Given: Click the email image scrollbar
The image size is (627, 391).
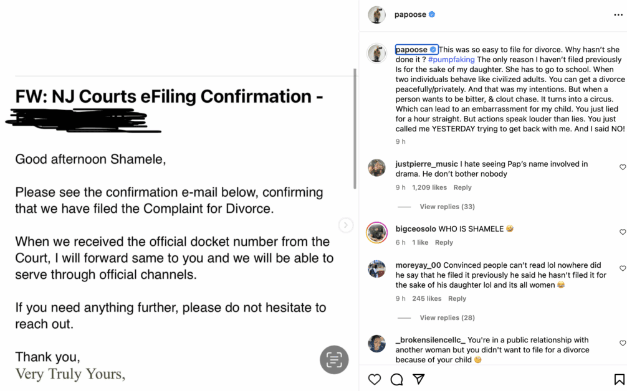Looking at the screenshot, I should pyautogui.click(x=354, y=129).
